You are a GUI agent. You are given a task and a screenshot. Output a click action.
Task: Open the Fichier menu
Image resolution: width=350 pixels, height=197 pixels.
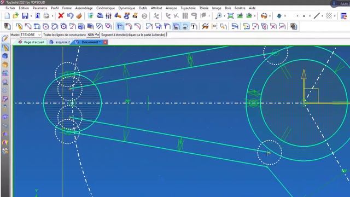tap(10, 8)
